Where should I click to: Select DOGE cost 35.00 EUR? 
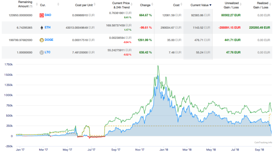174,40
